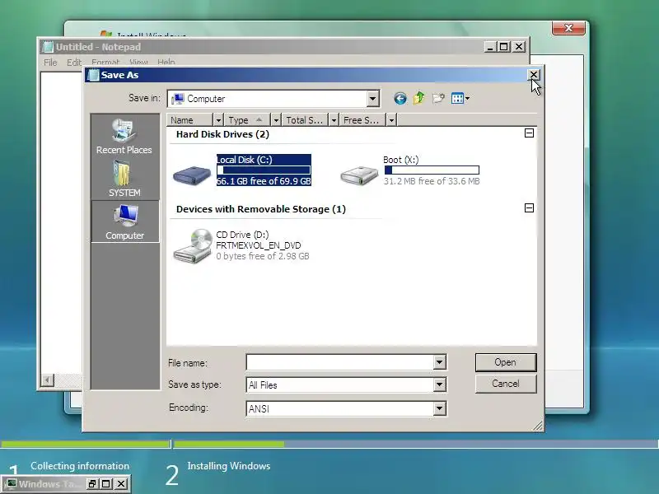Click the Installing Windows progress bar
This screenshot has width=659, height=494.
[x=416, y=444]
